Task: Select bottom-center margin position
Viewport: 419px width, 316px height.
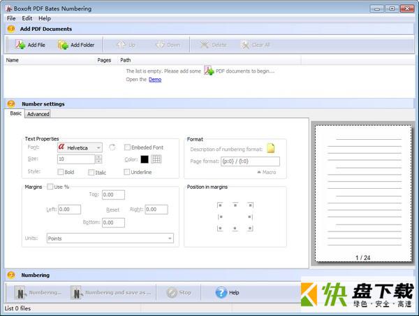Action: pos(235,228)
